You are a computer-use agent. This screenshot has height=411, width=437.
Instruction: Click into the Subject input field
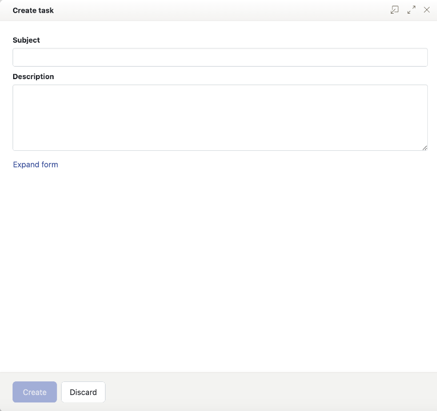click(x=220, y=57)
